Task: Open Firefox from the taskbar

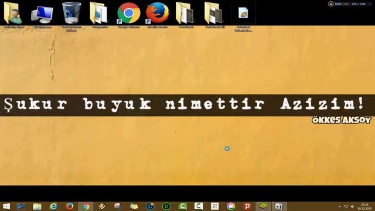Action: 69,206
